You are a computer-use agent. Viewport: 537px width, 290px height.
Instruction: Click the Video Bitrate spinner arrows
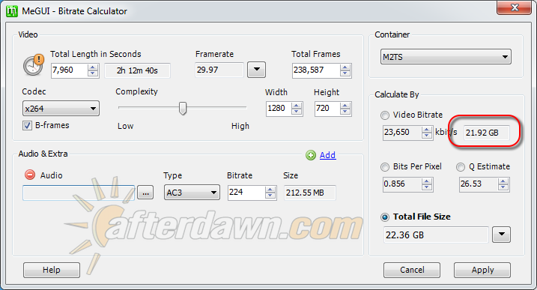pos(427,133)
